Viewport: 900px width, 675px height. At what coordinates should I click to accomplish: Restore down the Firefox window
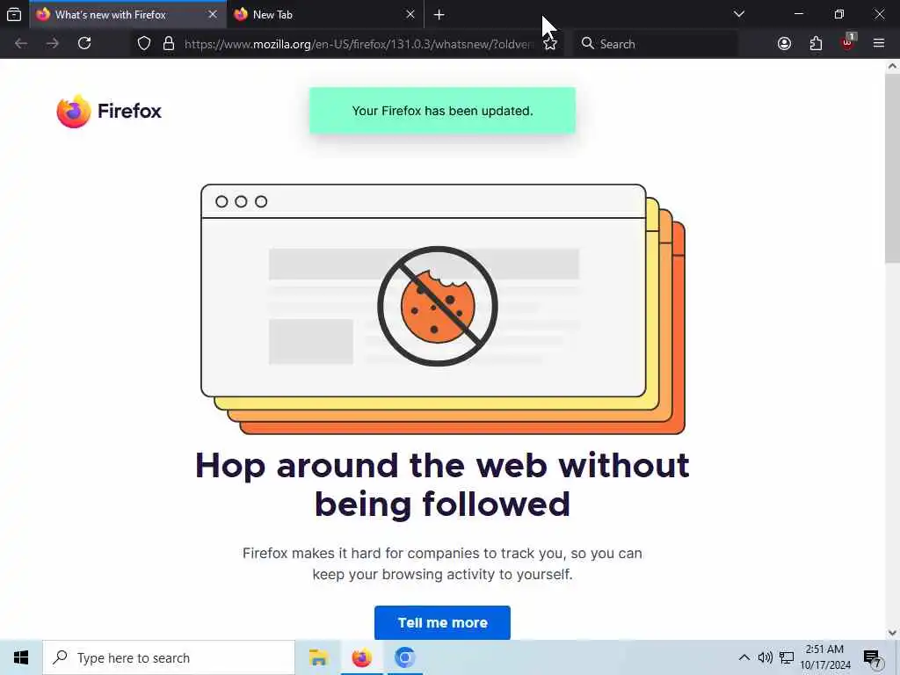[x=838, y=14]
